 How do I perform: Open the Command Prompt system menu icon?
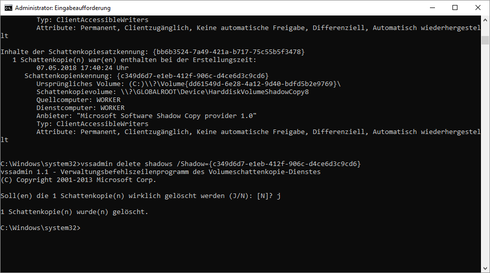[8, 8]
